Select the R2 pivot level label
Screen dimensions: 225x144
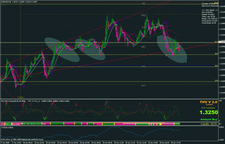coord(144,3)
